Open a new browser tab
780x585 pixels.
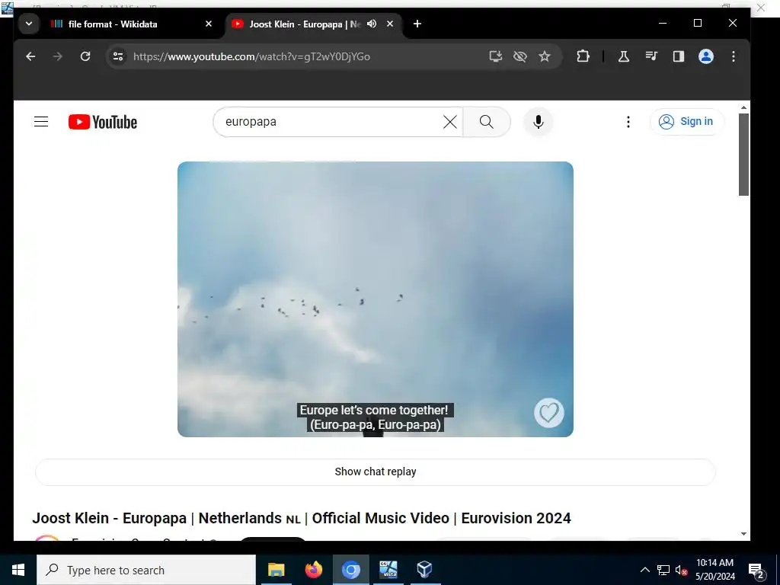(417, 24)
